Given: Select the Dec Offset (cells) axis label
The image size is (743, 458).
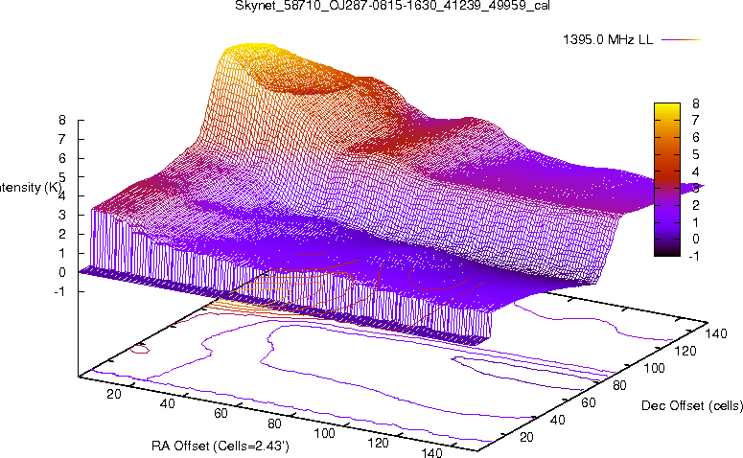Looking at the screenshot, I should coord(692,405).
